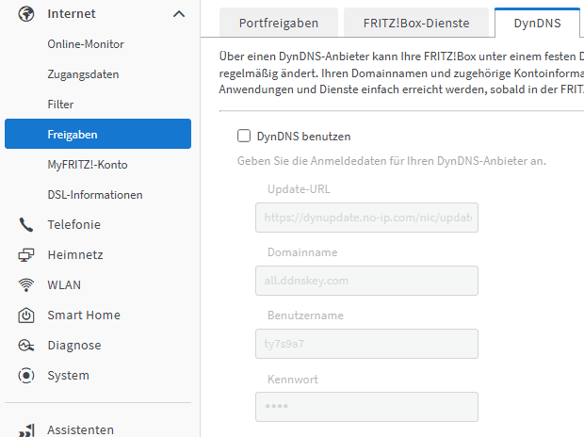The width and height of the screenshot is (584, 437).
Task: Click the WLAN wifi icon
Action: 27,285
